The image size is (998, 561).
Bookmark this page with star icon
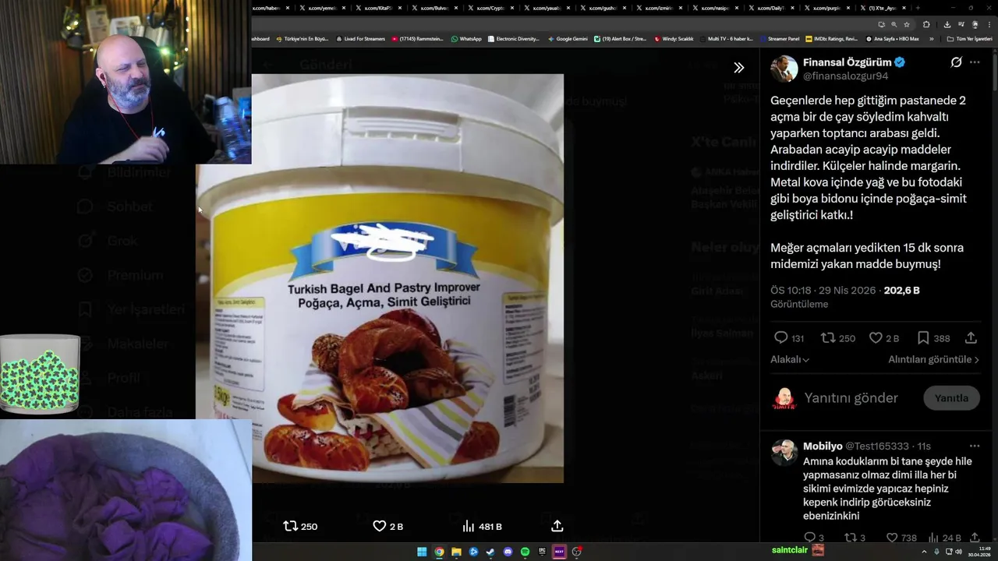point(907,24)
